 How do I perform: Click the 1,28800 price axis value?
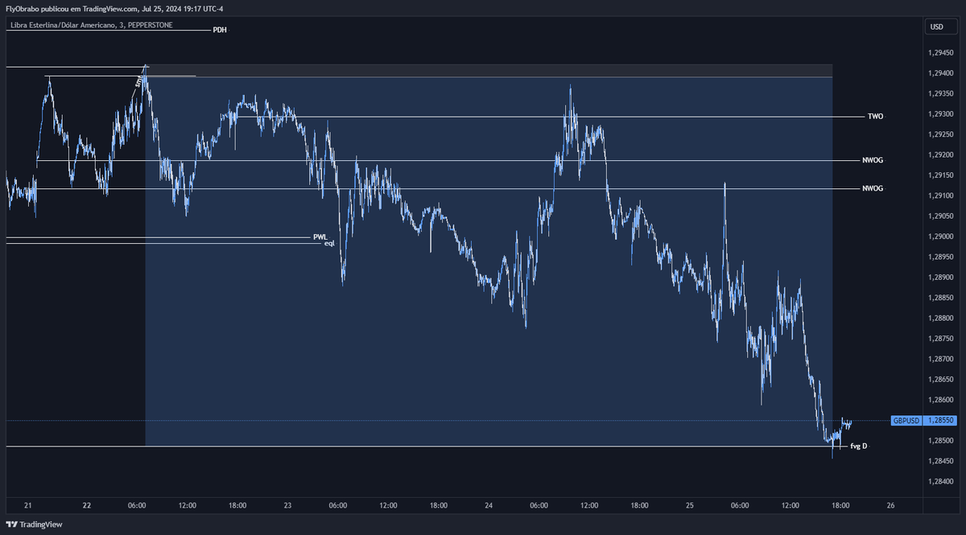[x=939, y=318]
